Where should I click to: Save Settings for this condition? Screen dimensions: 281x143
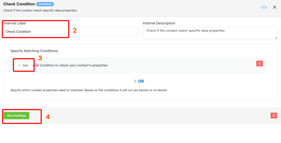pos(16,116)
